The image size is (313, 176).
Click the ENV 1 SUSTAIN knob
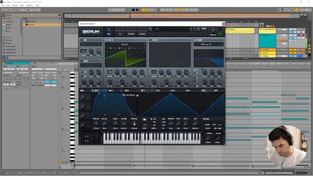tap(124, 124)
